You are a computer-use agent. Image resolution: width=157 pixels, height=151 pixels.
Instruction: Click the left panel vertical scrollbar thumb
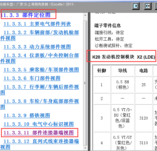point(85,83)
